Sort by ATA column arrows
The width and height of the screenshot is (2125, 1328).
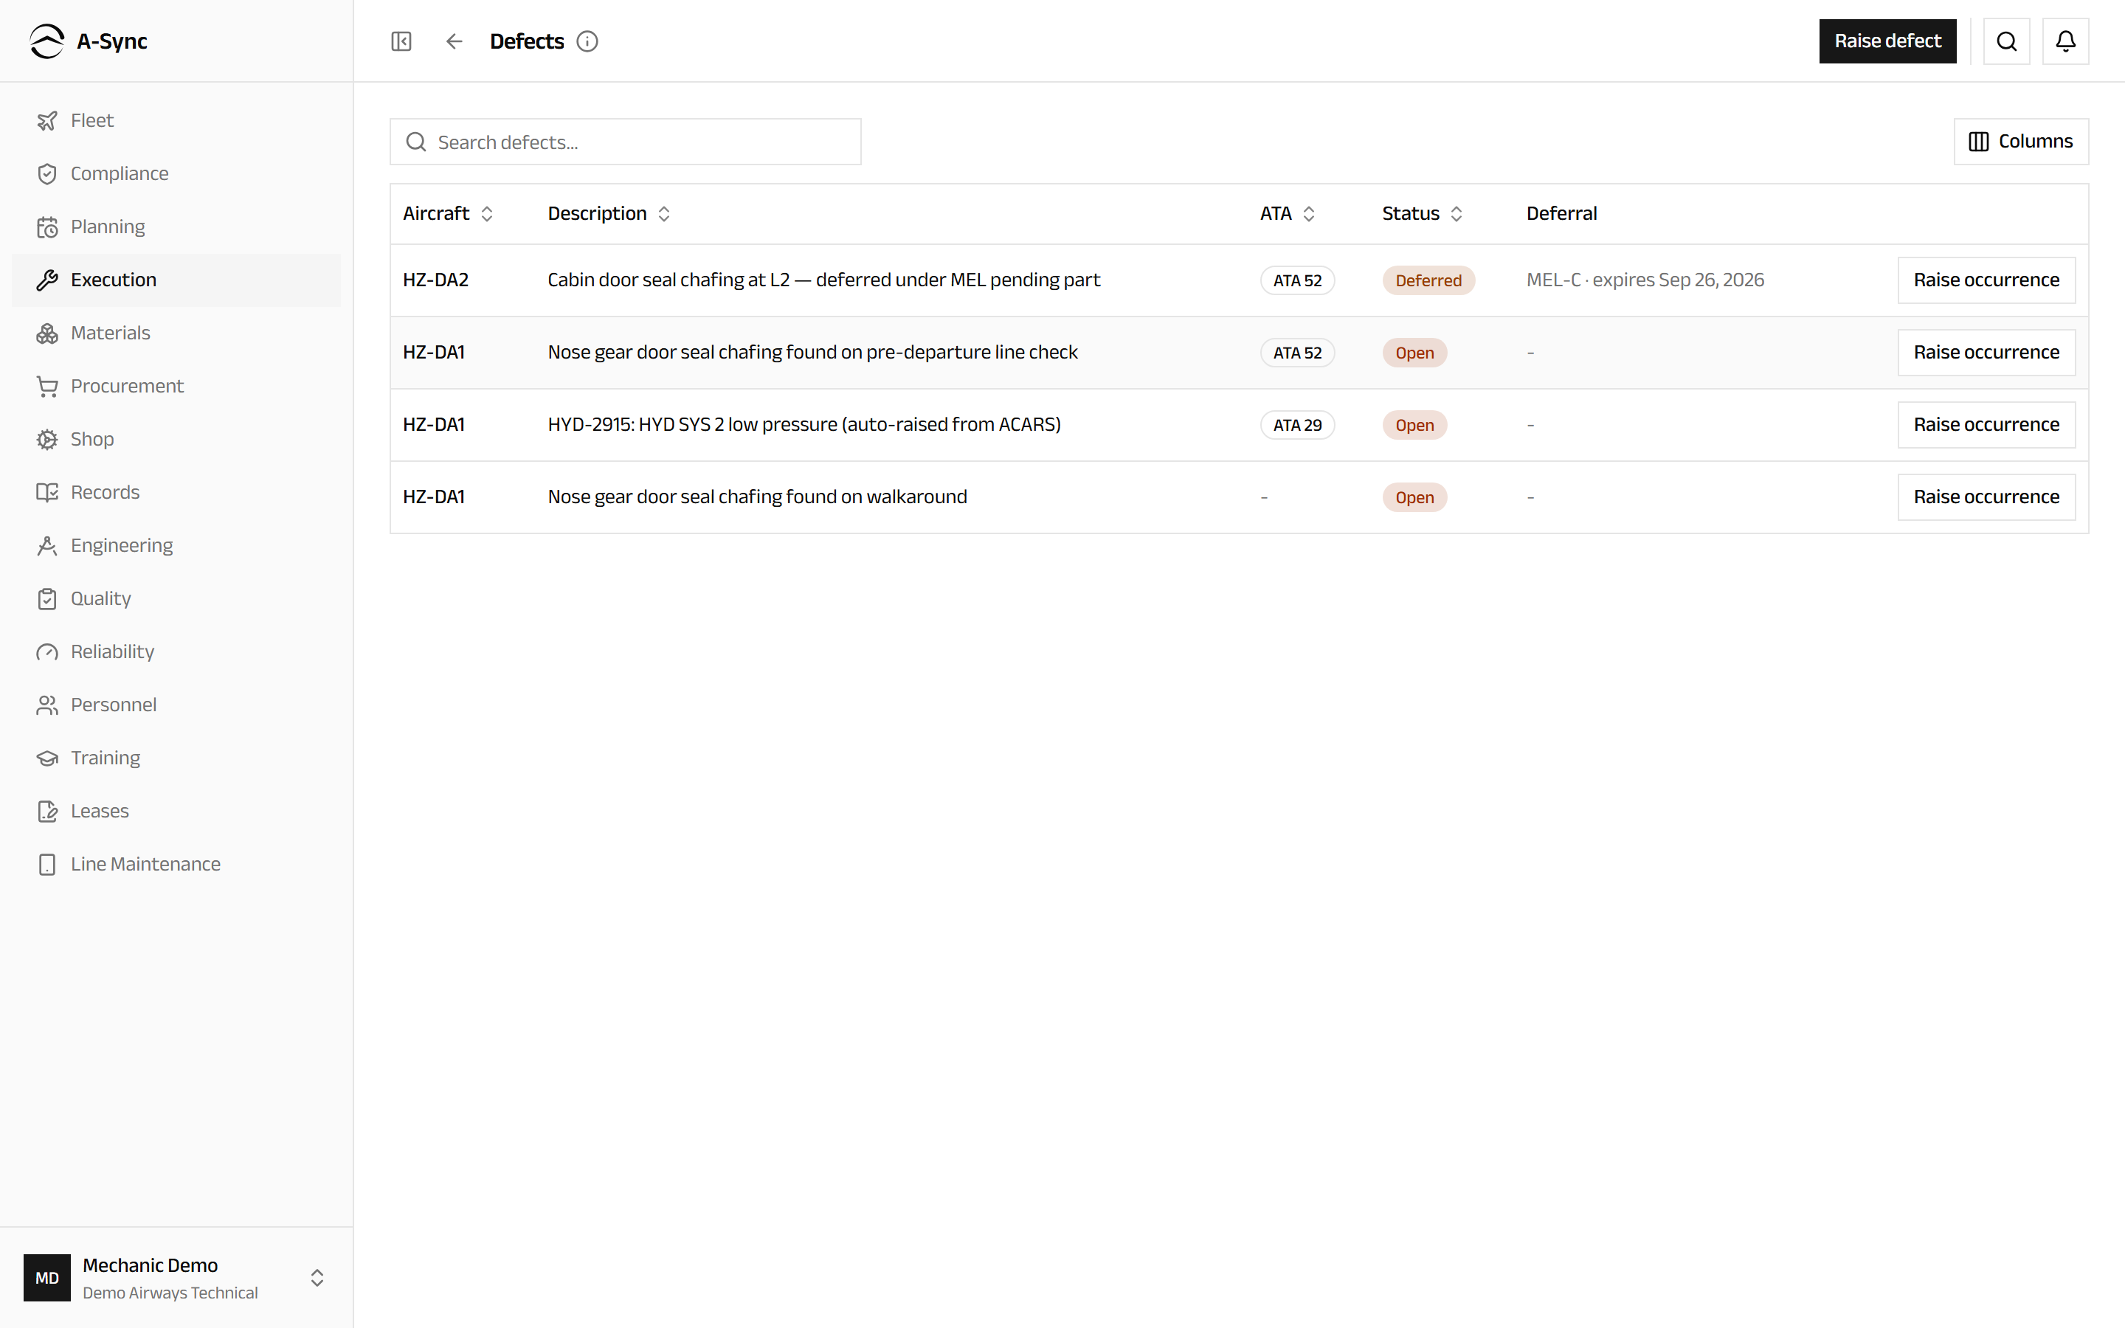click(1308, 214)
